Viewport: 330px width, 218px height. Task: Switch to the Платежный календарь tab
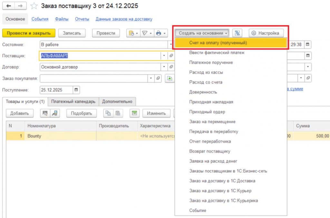pos(73,102)
